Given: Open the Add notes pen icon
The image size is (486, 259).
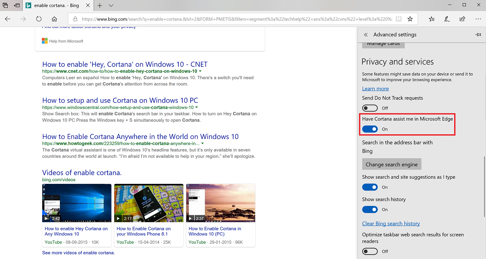Looking at the screenshot, I should [447, 19].
